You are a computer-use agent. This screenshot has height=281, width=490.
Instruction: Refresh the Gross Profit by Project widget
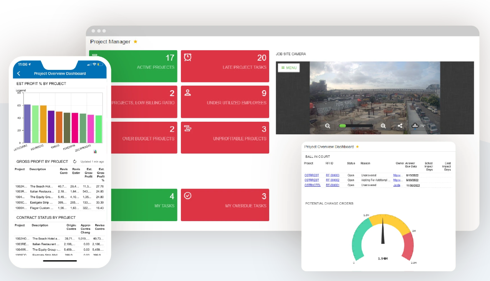point(75,162)
